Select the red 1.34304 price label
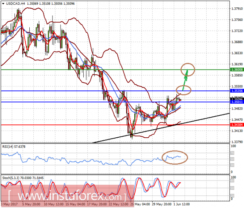 pyautogui.click(x=237, y=125)
